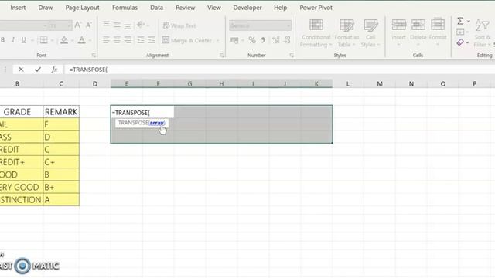Select REMARK header cell
Screen dimensions: 495x278
[61, 112]
